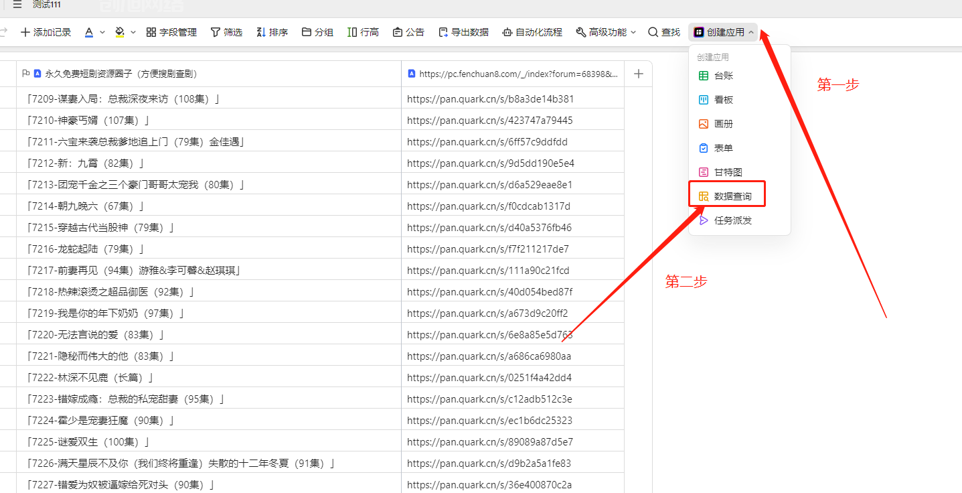The height and width of the screenshot is (493, 962).
Task: Select cell 7224-霍少是宠妻狂魔
Action: [209, 421]
